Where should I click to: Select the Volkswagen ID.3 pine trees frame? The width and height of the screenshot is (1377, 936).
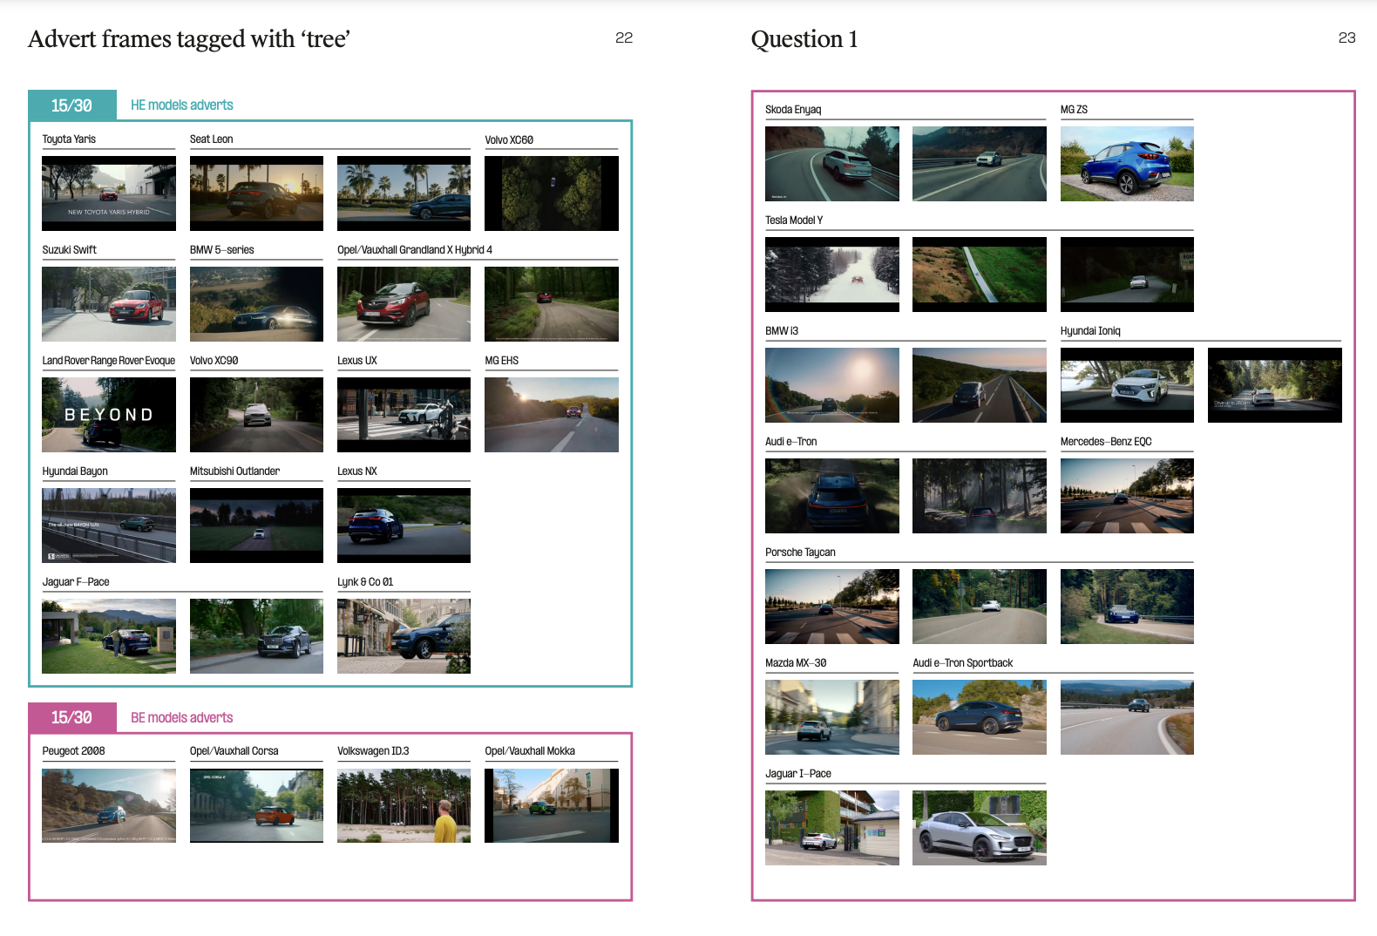click(x=404, y=805)
